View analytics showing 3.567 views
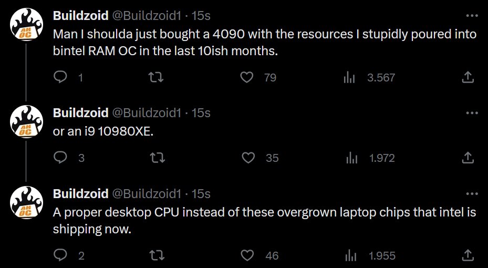Screen dimensions: 488x268 tap(349, 77)
